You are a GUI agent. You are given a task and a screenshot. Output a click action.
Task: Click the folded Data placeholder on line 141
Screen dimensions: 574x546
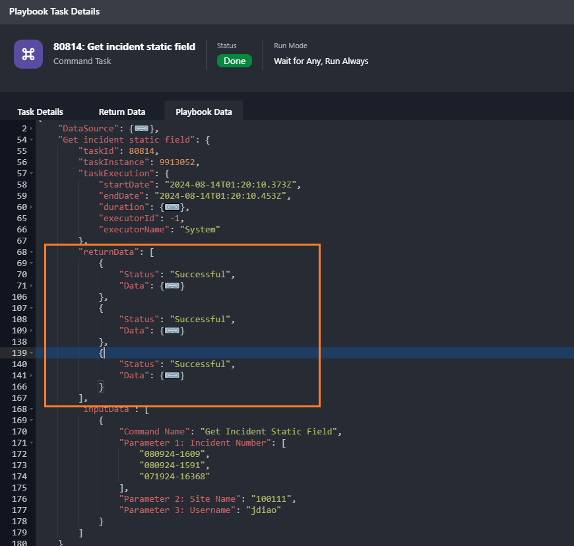click(x=173, y=376)
